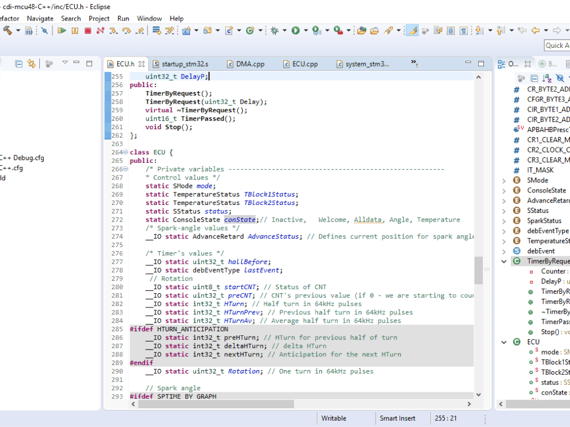Open New C/C++ Project dropdown arrow
The image size is (570, 427).
coord(196,31)
